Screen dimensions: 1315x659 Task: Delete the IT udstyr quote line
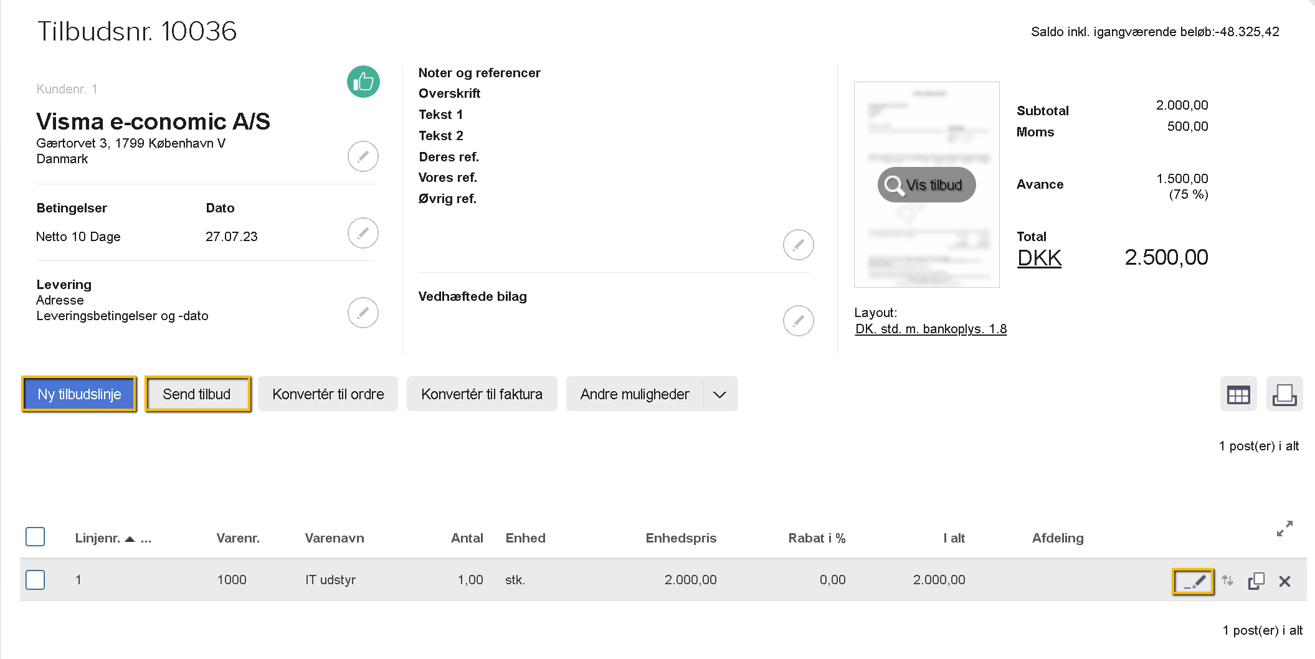point(1284,581)
